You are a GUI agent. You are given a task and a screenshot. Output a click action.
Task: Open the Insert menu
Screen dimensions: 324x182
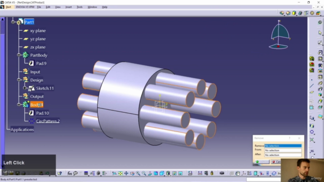(69, 7)
